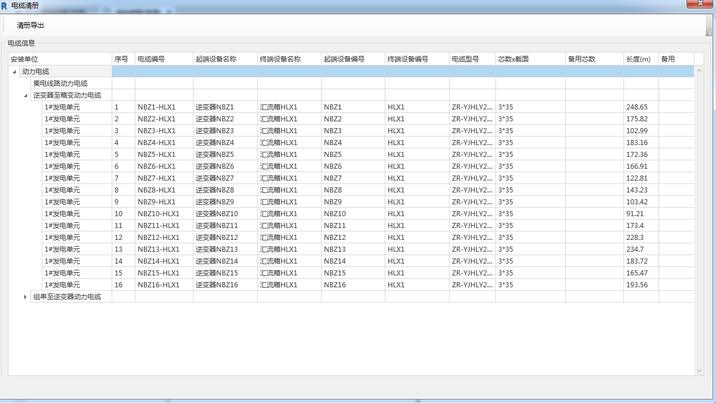This screenshot has height=403, width=716.
Task: Click the scrollbar up arrow
Action: (700, 71)
